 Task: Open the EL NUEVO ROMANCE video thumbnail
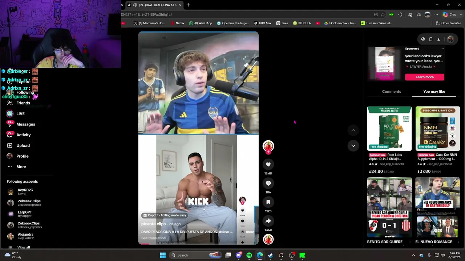click(x=438, y=207)
